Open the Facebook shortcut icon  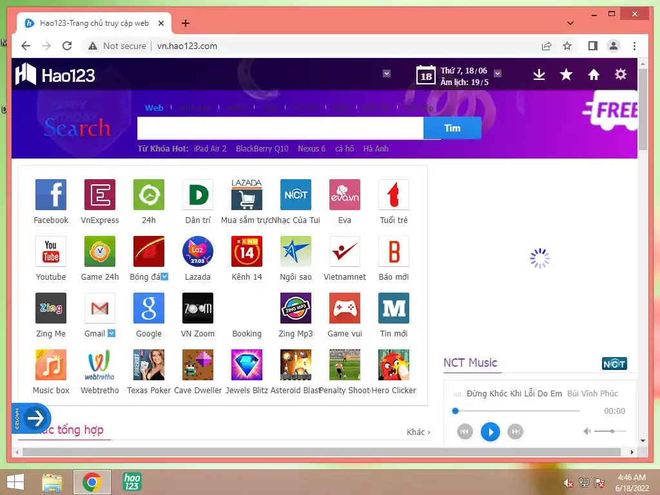pos(50,195)
